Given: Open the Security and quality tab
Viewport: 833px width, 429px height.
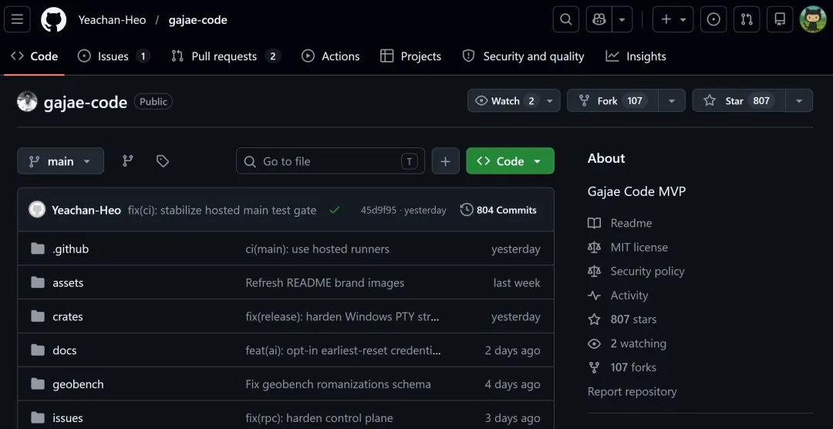Looking at the screenshot, I should pos(523,56).
